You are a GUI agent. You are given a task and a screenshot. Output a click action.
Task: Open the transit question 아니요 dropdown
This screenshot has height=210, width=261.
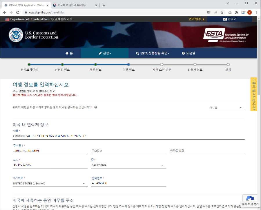(227, 108)
